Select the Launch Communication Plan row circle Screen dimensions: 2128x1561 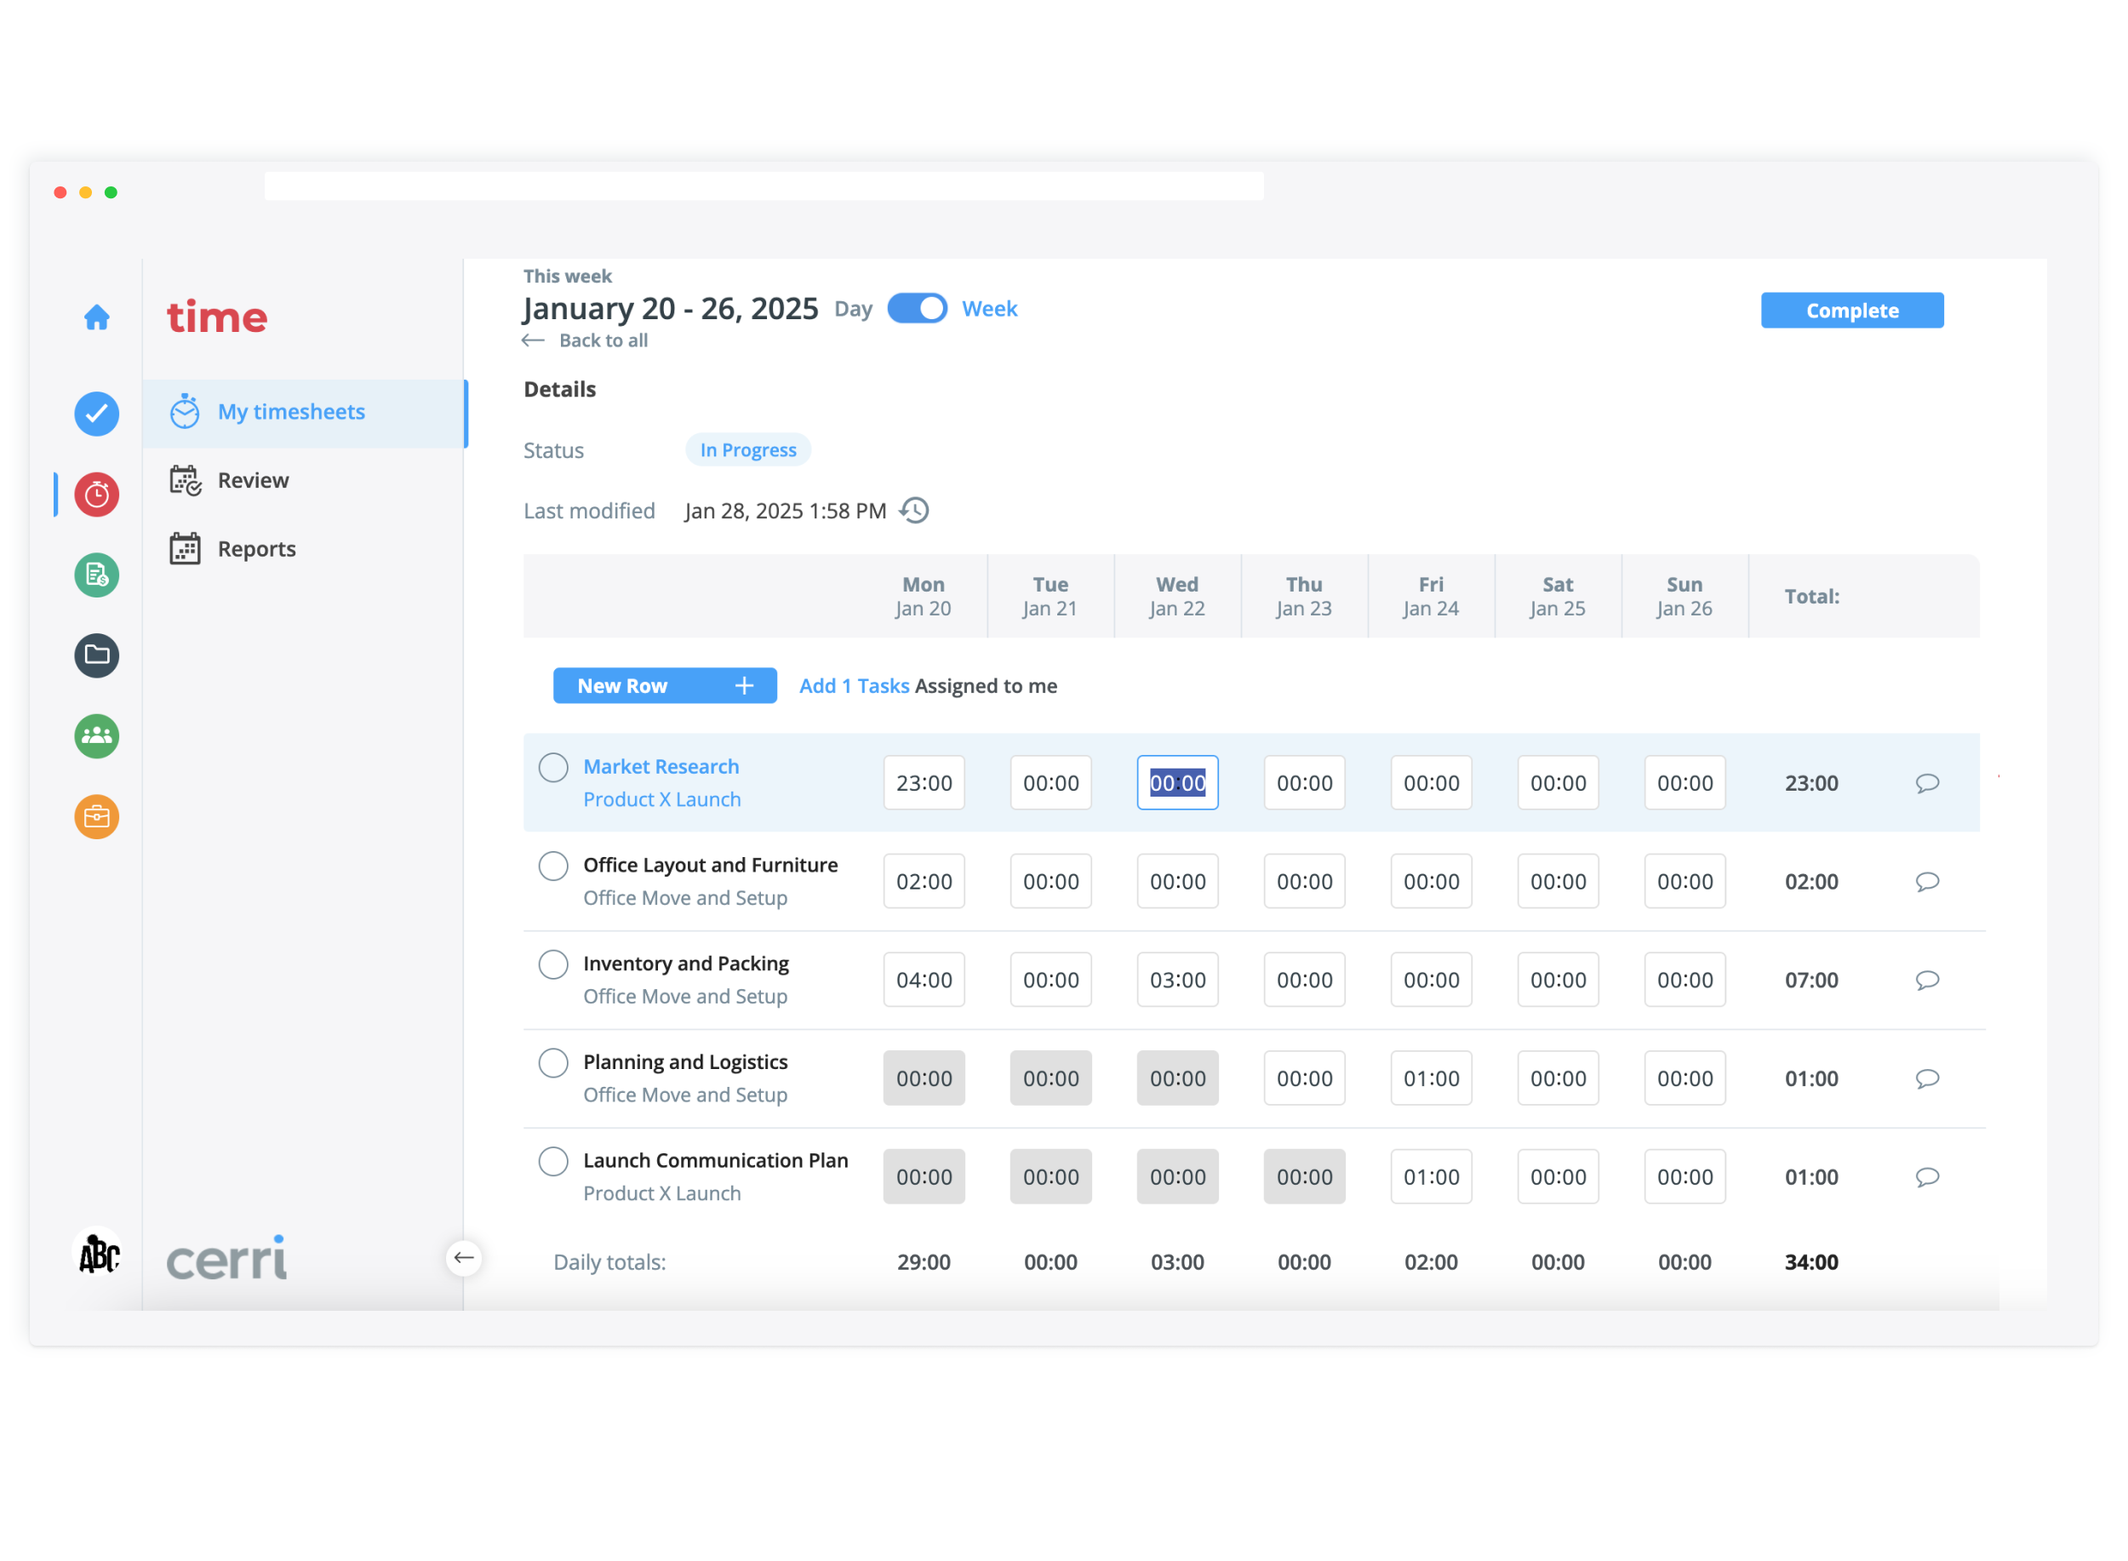(552, 1160)
